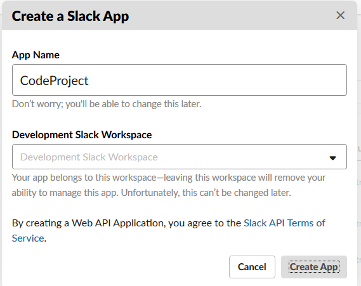Open the Development Slack Workspace dropdown
Image resolution: width=361 pixels, height=286 pixels.
pyautogui.click(x=180, y=157)
